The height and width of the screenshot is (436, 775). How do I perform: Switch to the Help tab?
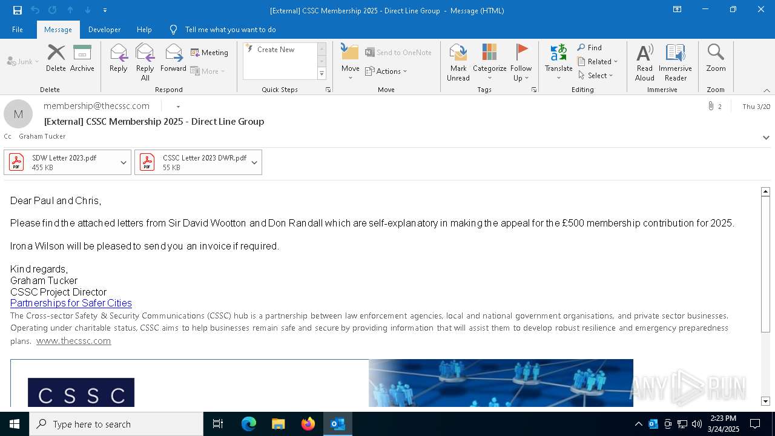(144, 29)
